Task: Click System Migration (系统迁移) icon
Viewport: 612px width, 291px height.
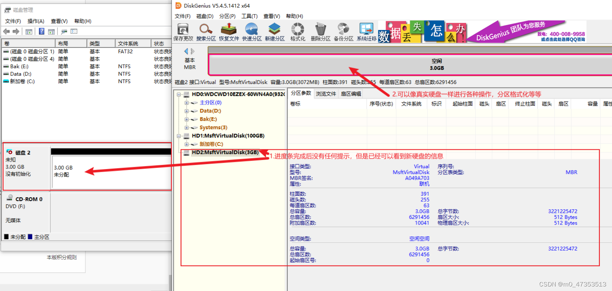Action: (x=366, y=32)
